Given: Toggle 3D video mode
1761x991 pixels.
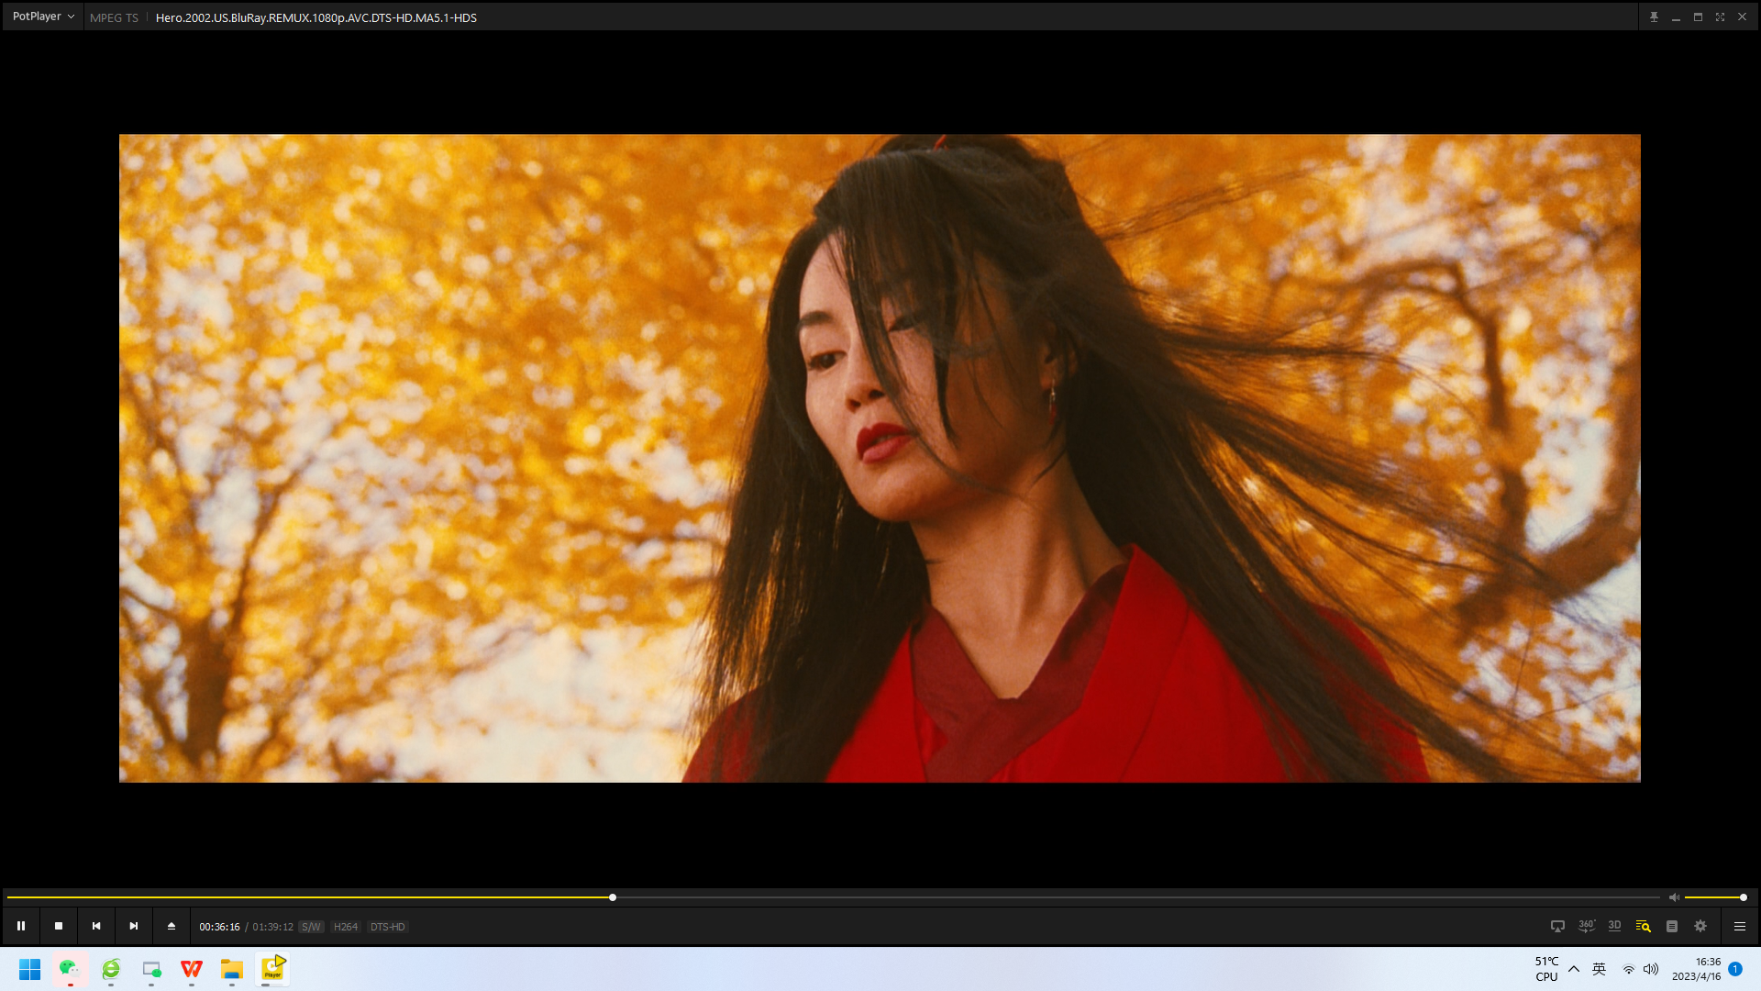Looking at the screenshot, I should click(x=1615, y=926).
